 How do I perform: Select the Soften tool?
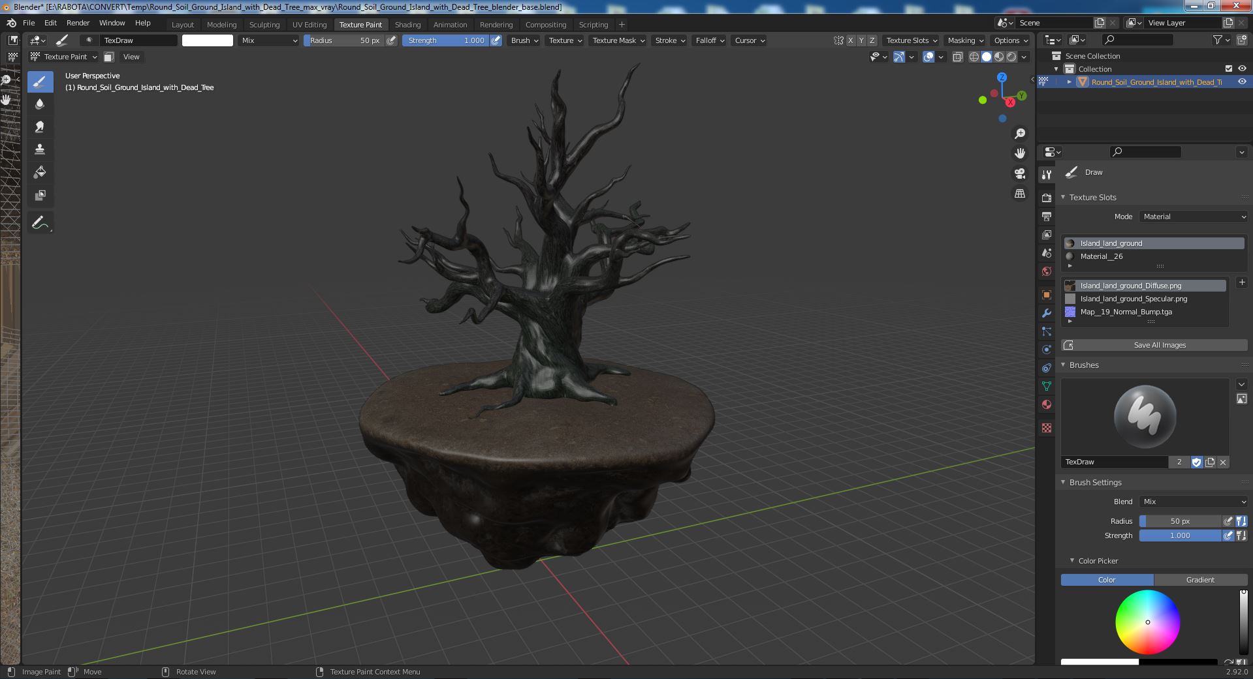coord(40,104)
